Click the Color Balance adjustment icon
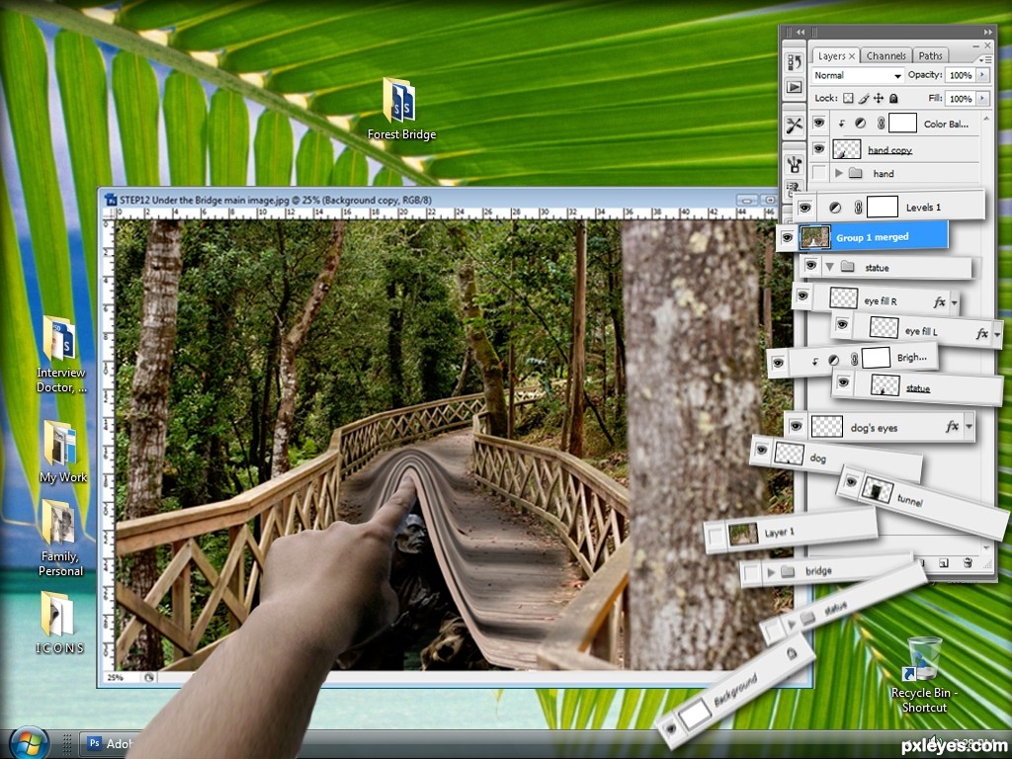 tap(861, 123)
